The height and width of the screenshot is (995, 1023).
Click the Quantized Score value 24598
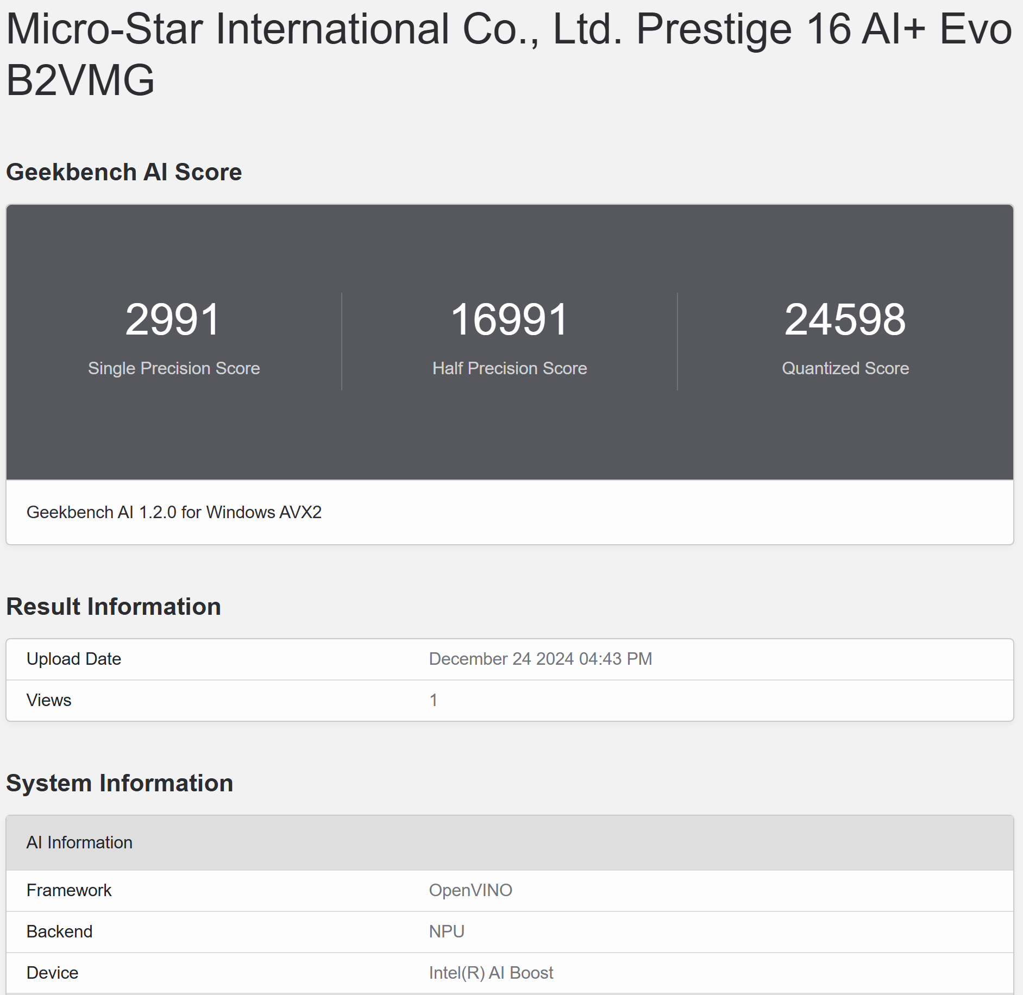(845, 319)
